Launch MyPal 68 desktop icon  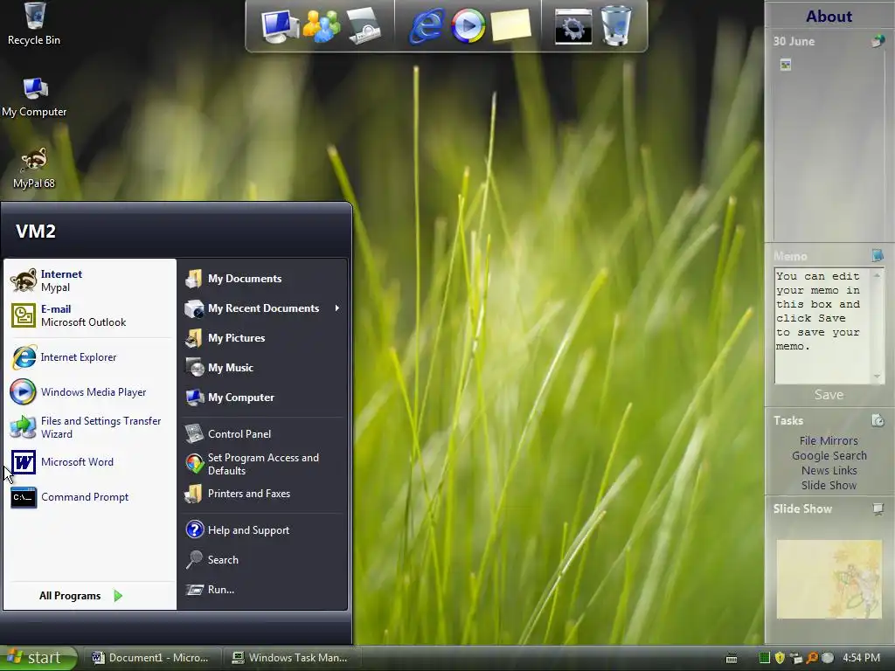[34, 169]
